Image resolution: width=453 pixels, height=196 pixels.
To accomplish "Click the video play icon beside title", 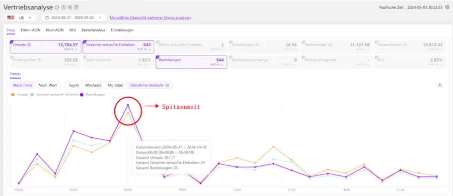I will (69, 7).
